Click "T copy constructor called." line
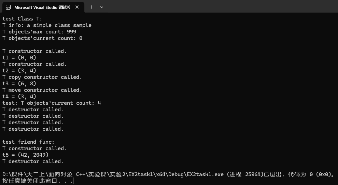The height and width of the screenshot is (185, 338). point(42,77)
